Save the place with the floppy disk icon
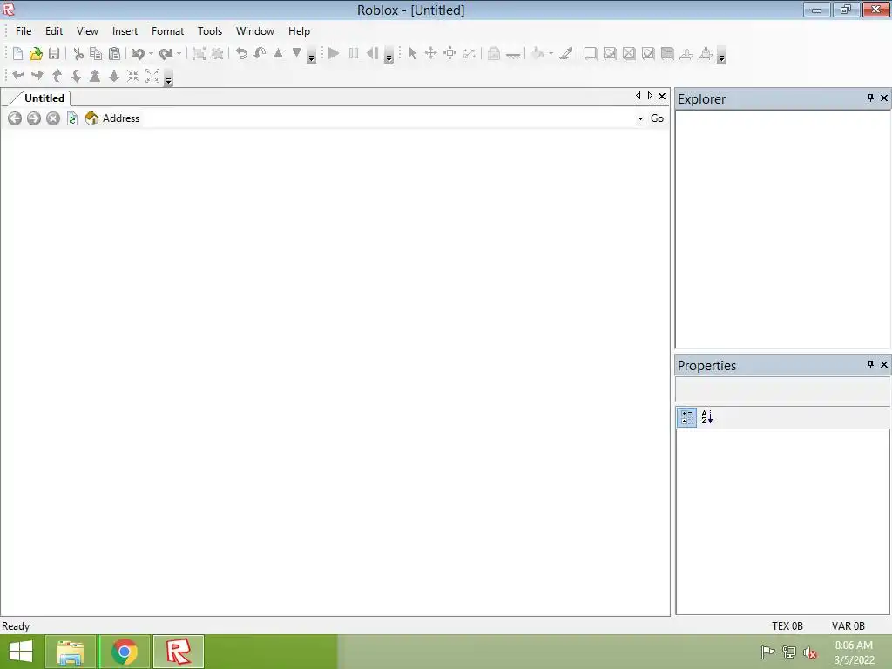 pyautogui.click(x=54, y=53)
